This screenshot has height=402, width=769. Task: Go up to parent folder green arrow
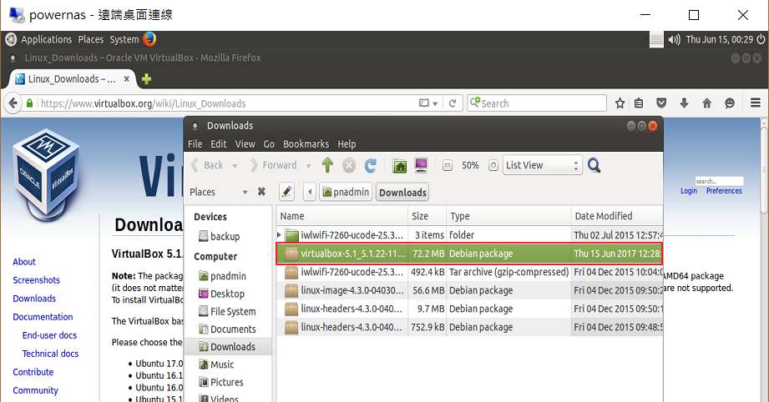pyautogui.click(x=327, y=165)
